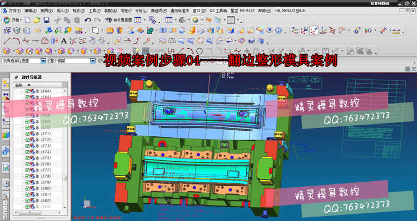417x221 pixels.
Task: Click the rectangle sketch tool icon
Action: point(227,51)
